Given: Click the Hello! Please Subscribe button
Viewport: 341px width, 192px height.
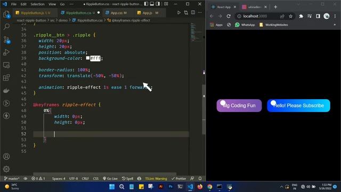Looking at the screenshot, I should pos(298,106).
